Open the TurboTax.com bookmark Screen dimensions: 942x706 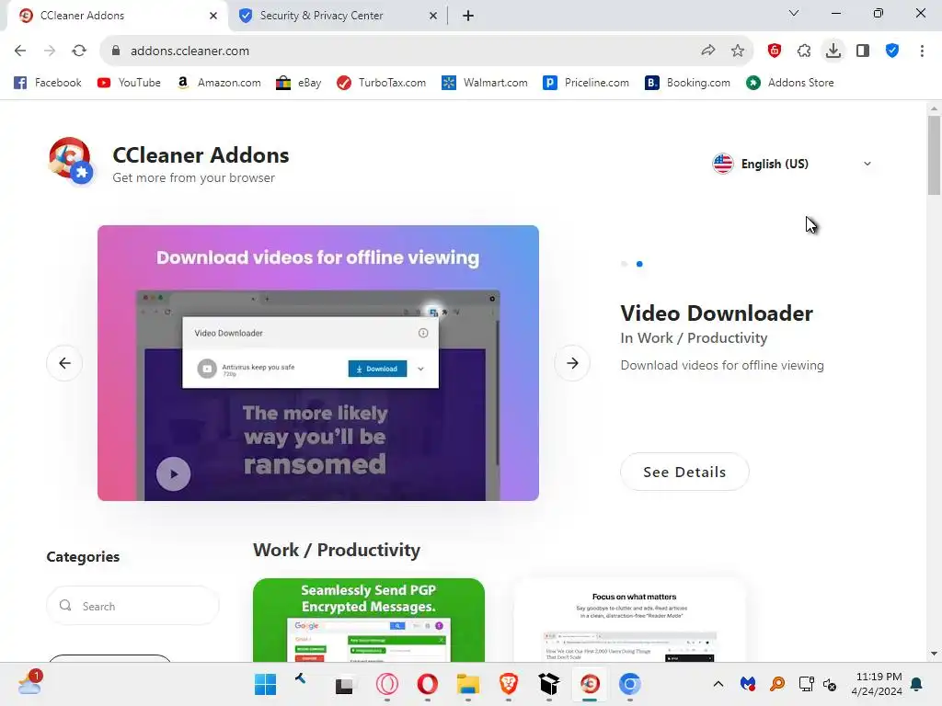pos(382,83)
